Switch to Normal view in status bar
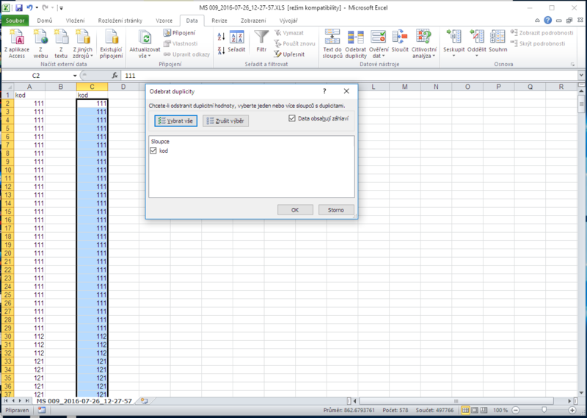 (465, 410)
